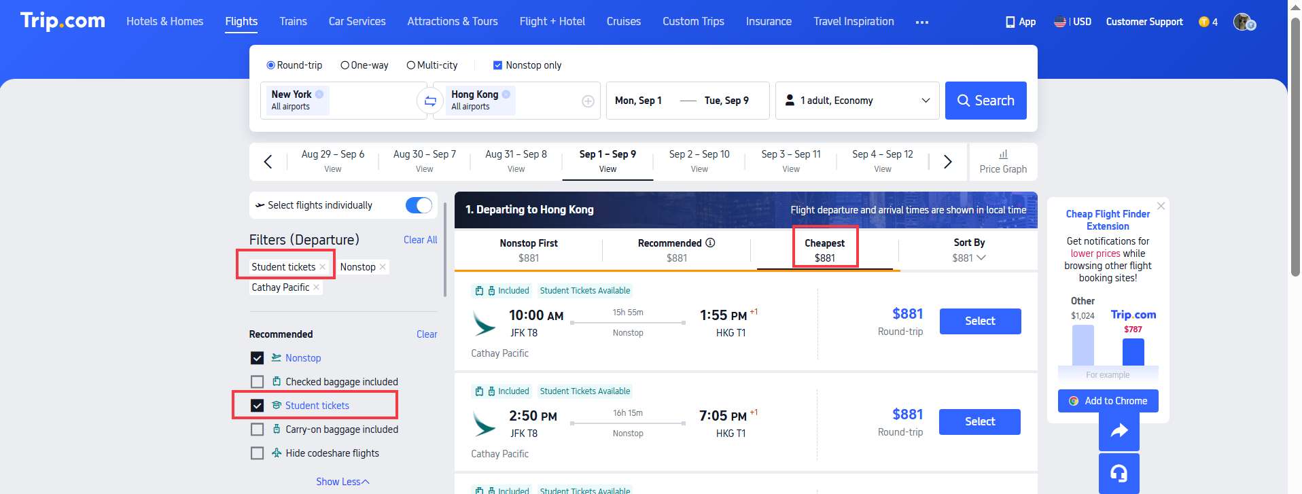Click the Search button

pos(985,100)
